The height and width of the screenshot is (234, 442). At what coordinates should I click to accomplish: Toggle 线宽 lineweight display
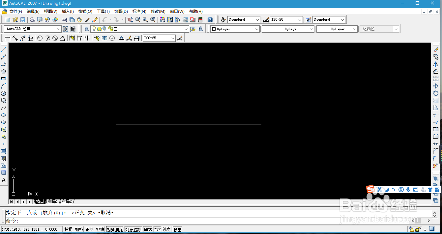click(167, 229)
